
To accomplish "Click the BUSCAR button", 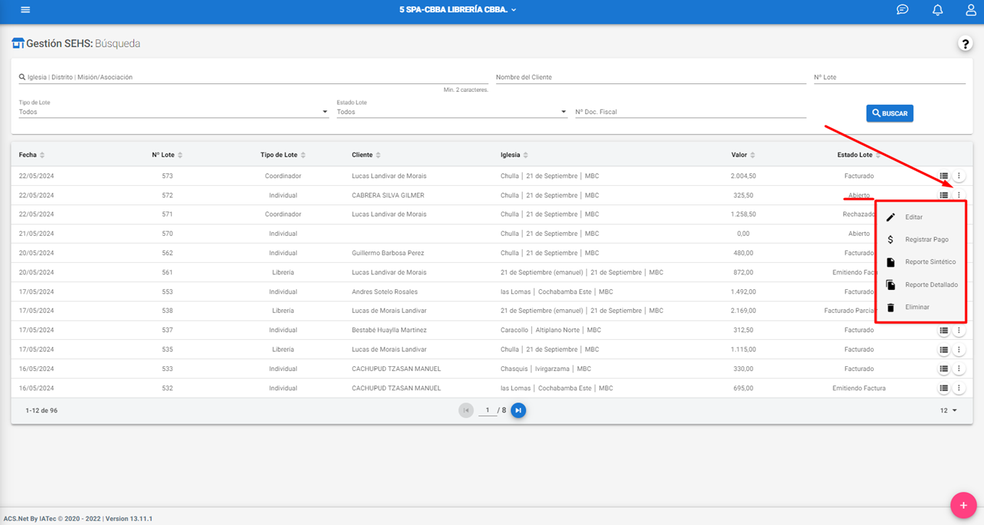I will [x=890, y=113].
